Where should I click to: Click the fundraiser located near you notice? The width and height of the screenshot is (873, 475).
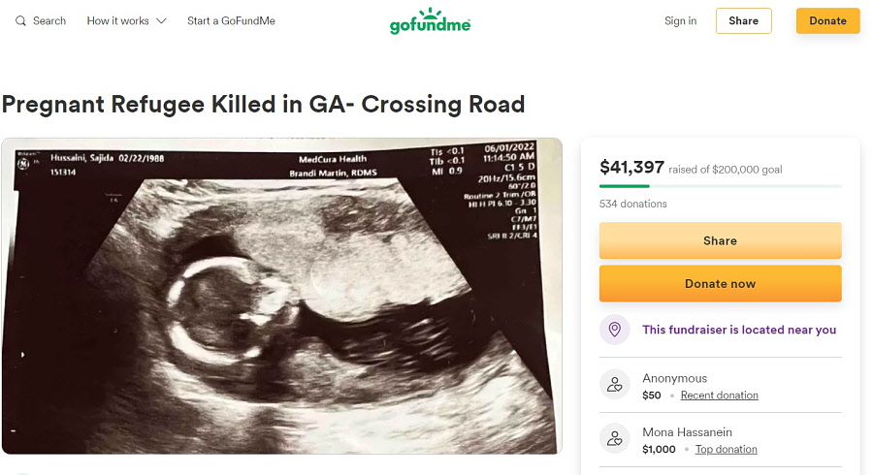[x=720, y=330]
